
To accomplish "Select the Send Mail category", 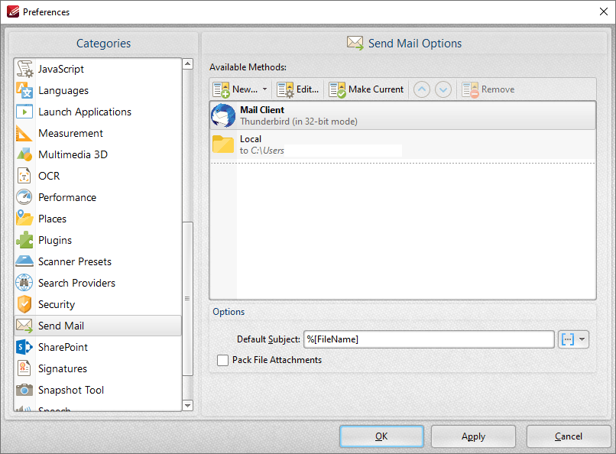I will [98, 326].
